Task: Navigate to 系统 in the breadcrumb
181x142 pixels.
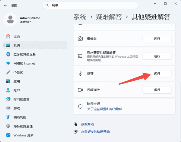Action: coord(80,17)
